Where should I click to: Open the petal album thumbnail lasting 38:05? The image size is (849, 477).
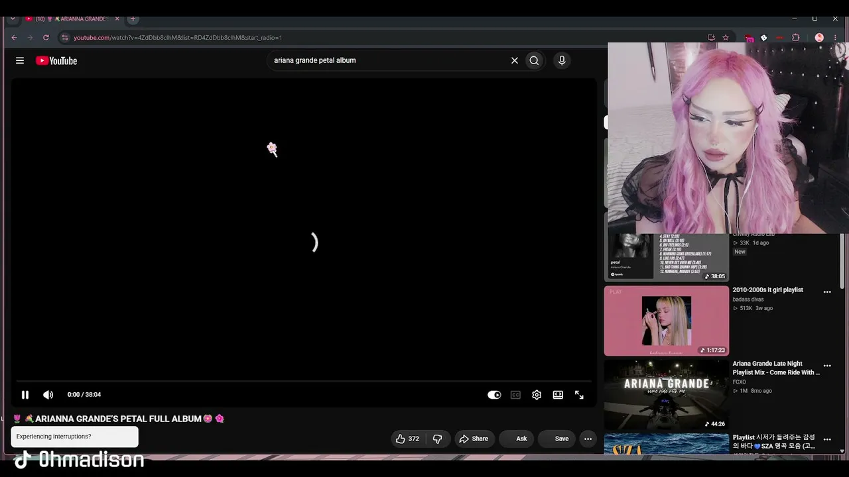667,256
